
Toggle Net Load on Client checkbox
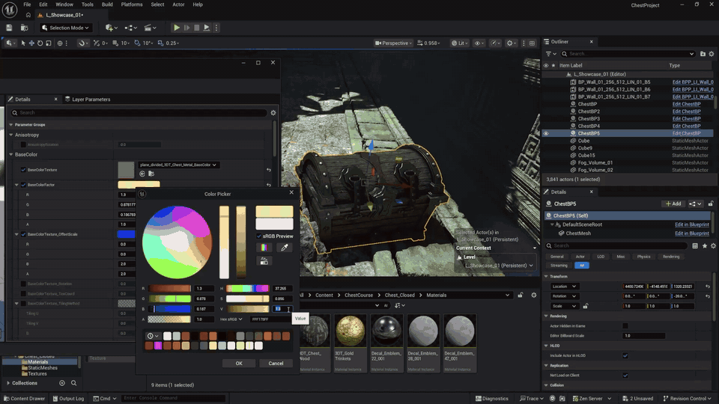(625, 376)
